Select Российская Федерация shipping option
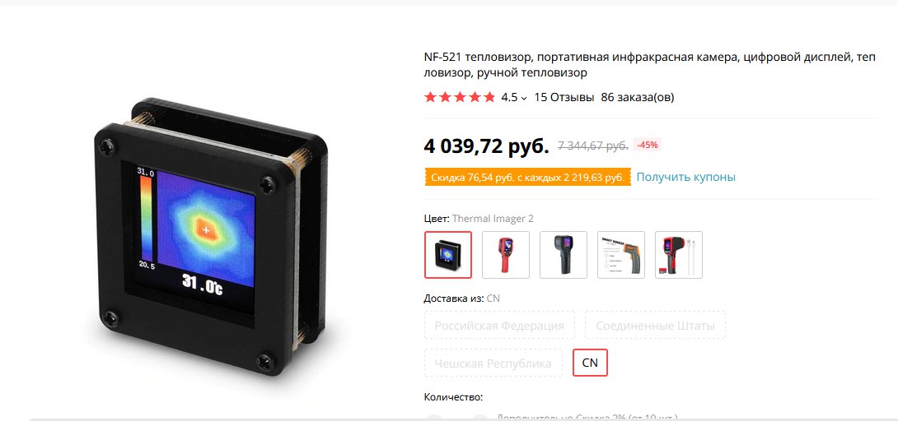The image size is (898, 421). (x=499, y=326)
